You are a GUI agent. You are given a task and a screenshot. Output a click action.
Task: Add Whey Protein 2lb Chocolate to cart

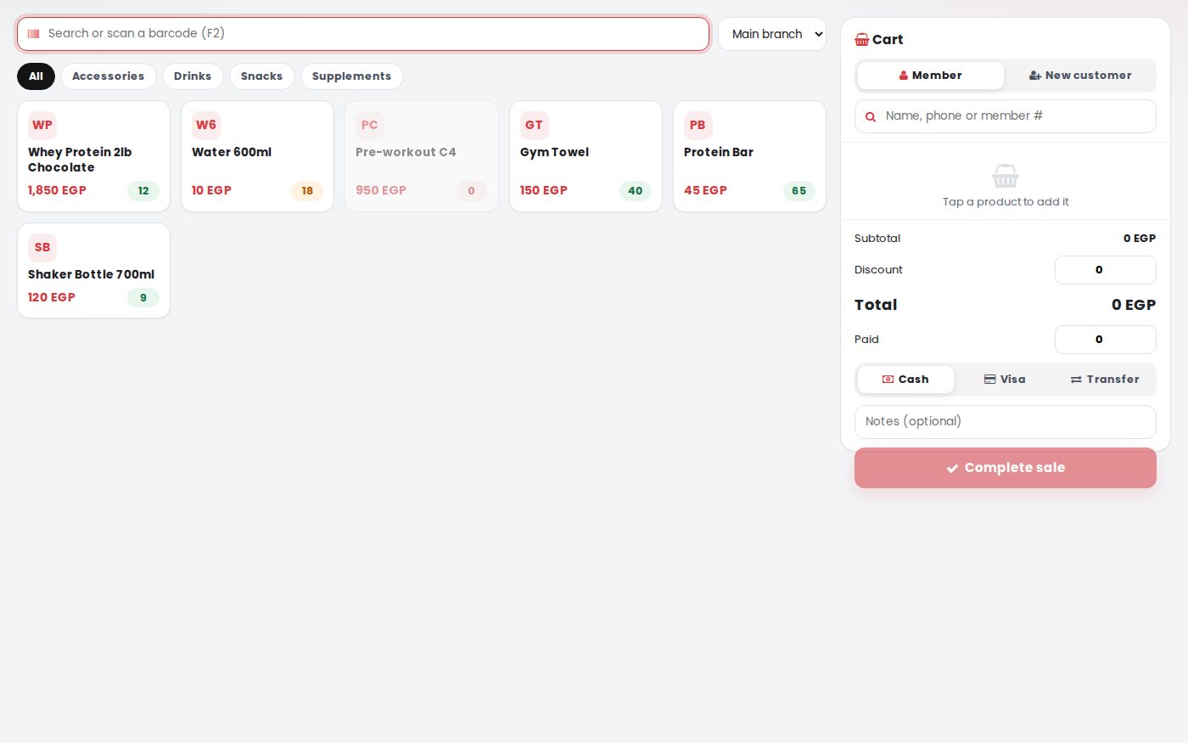93,156
